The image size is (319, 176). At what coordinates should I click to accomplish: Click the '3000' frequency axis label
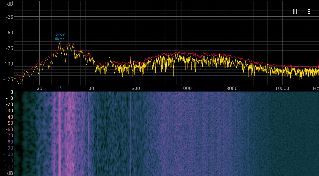pos(232,88)
